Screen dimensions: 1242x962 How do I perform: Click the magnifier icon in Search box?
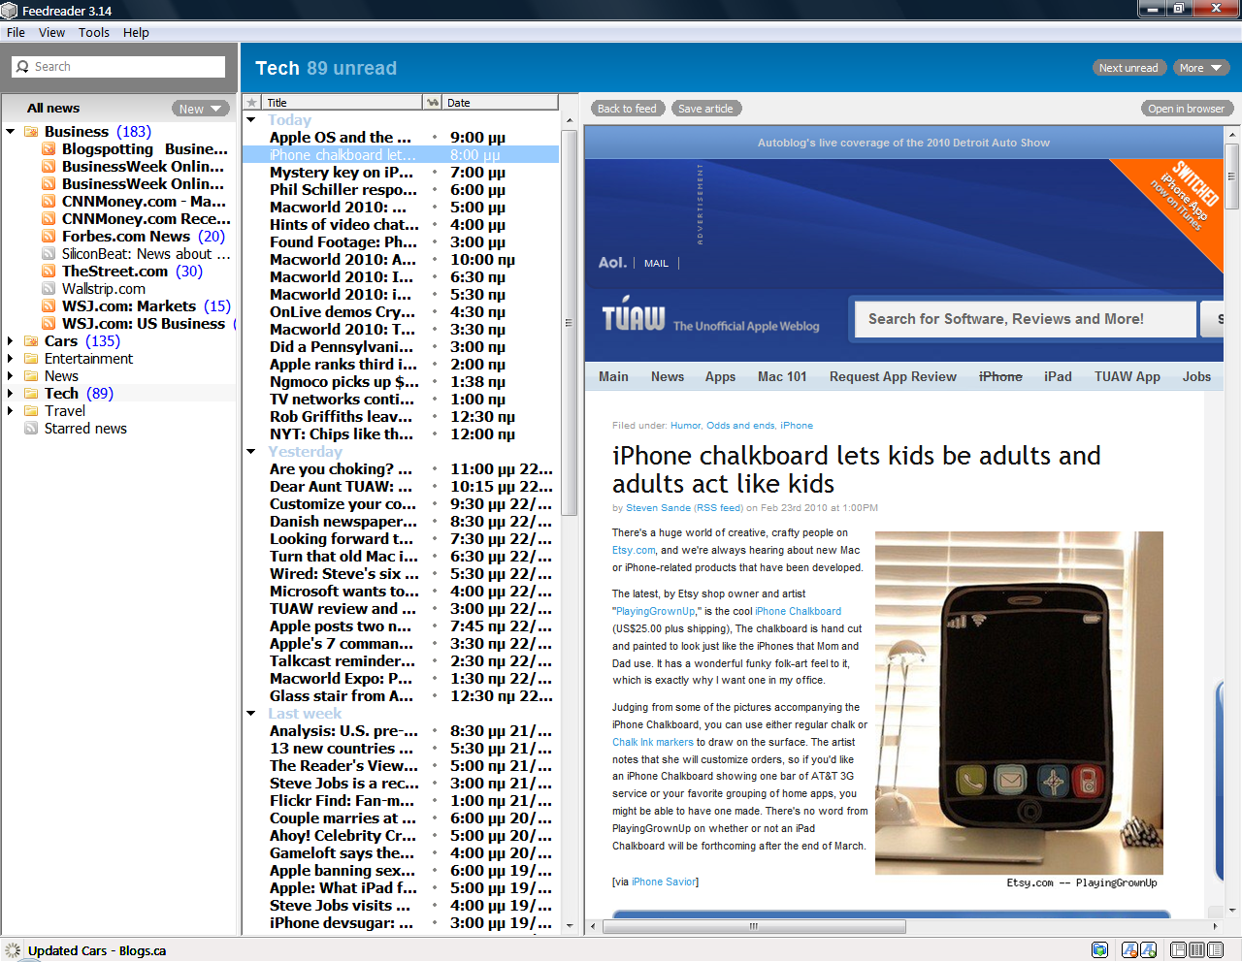[23, 67]
